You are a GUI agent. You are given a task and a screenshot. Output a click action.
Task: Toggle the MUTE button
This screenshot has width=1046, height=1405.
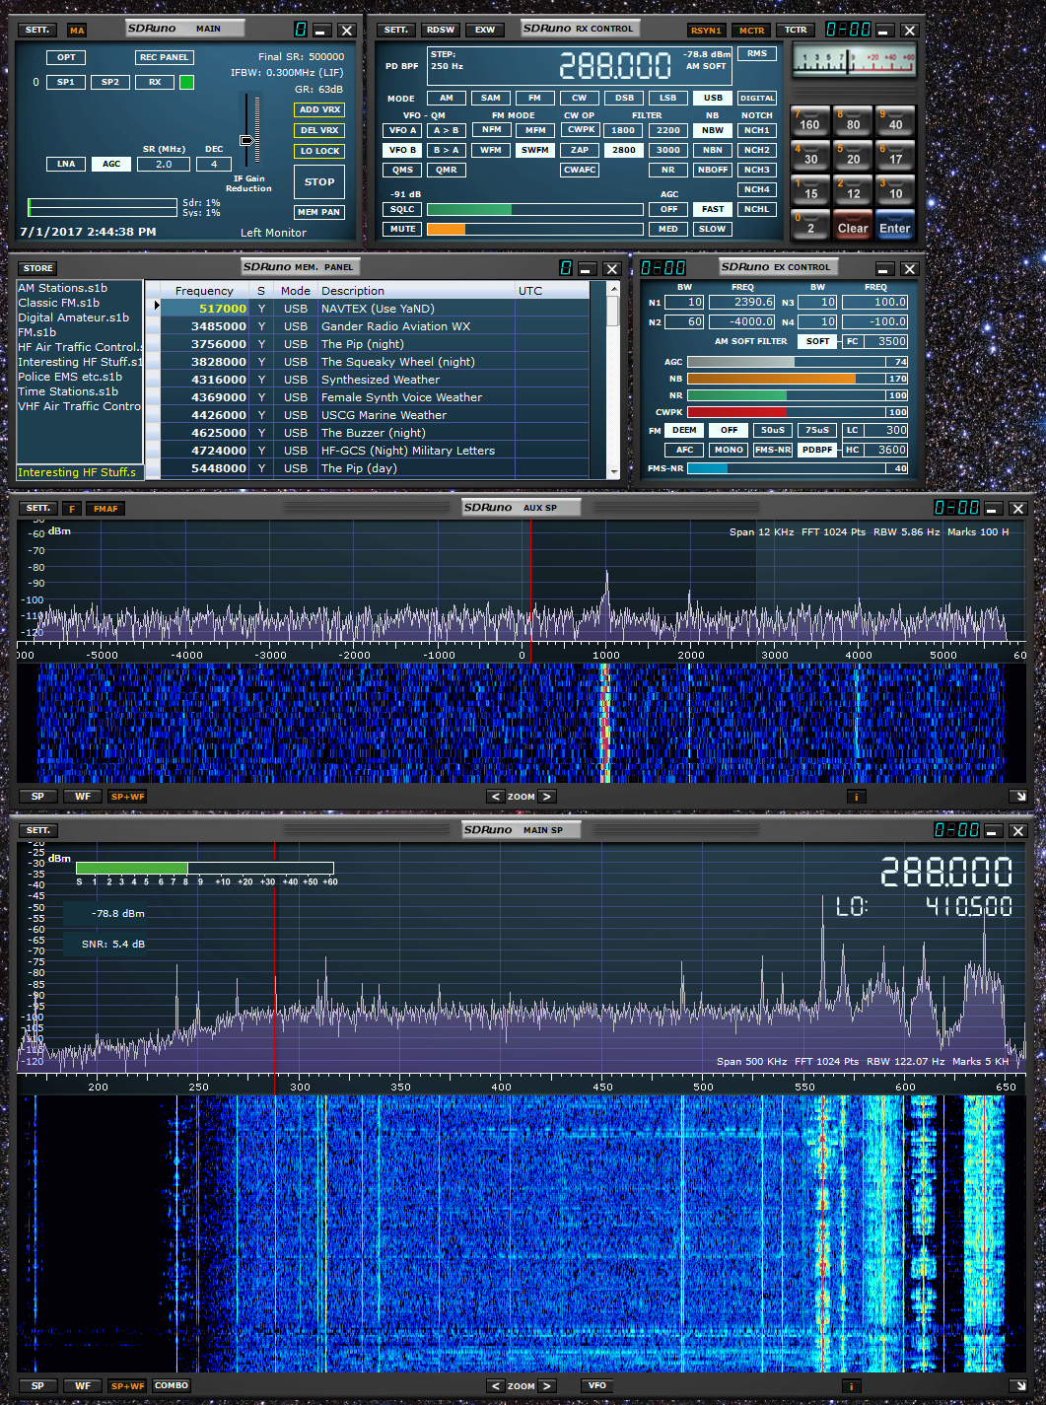[402, 229]
